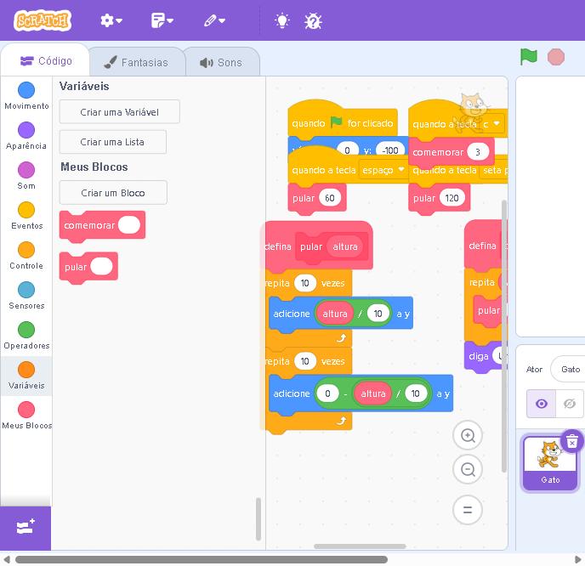Select the Meus Blocos category

click(x=26, y=416)
